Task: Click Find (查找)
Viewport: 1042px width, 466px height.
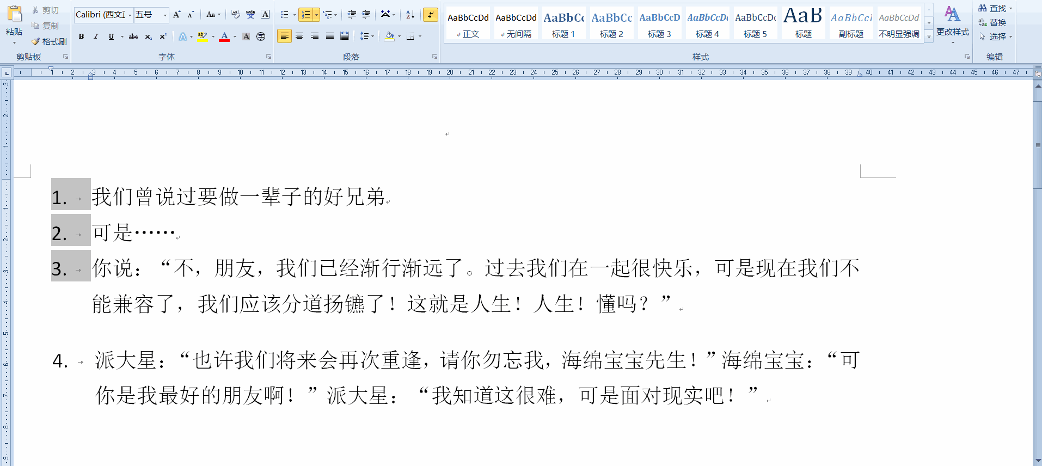Action: (x=995, y=8)
